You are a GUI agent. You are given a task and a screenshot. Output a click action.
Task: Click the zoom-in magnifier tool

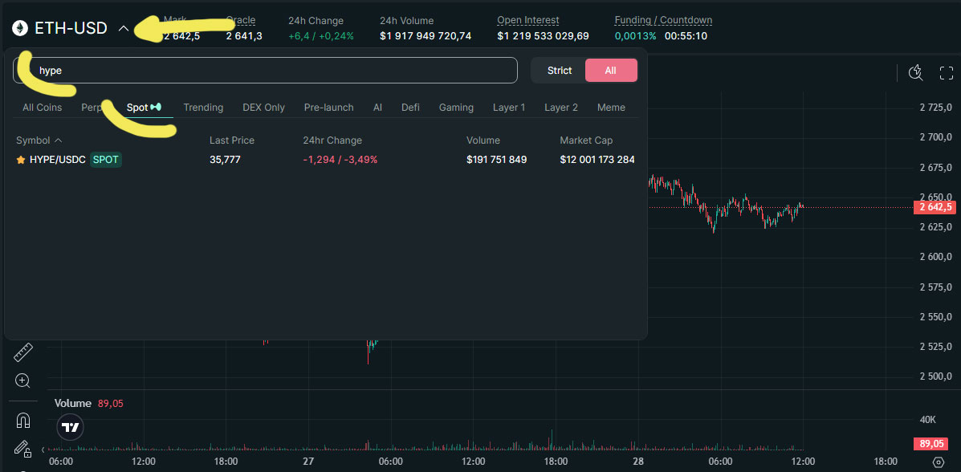(x=22, y=380)
